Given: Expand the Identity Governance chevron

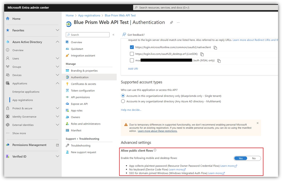Looking at the screenshot, I should [57, 116].
